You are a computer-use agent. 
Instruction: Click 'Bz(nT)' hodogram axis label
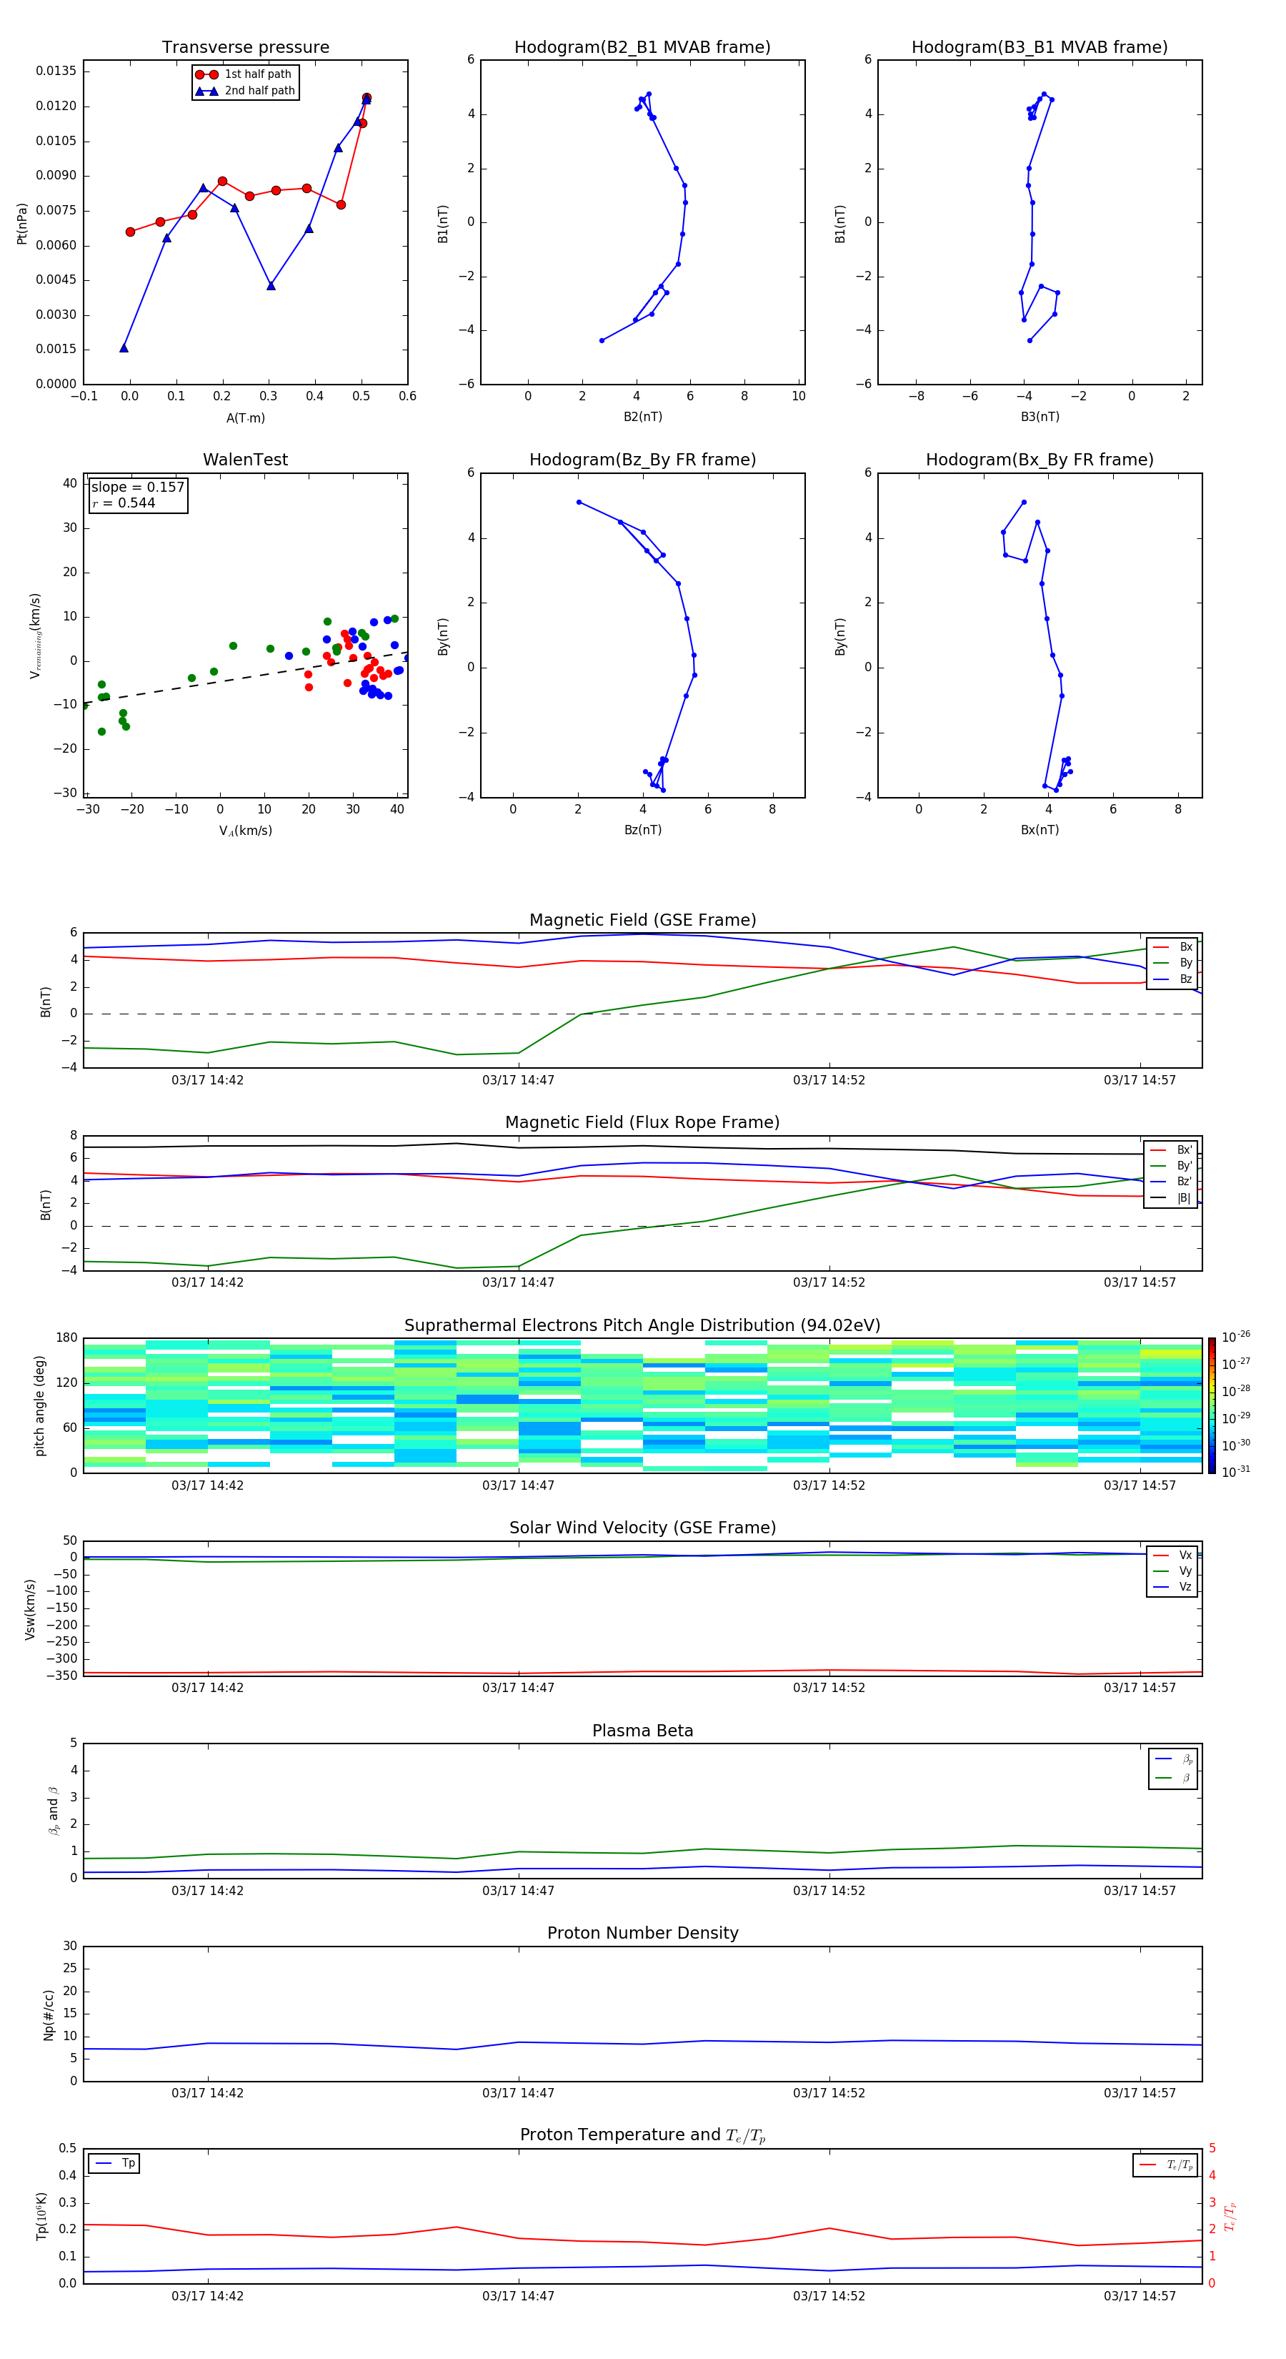[642, 830]
